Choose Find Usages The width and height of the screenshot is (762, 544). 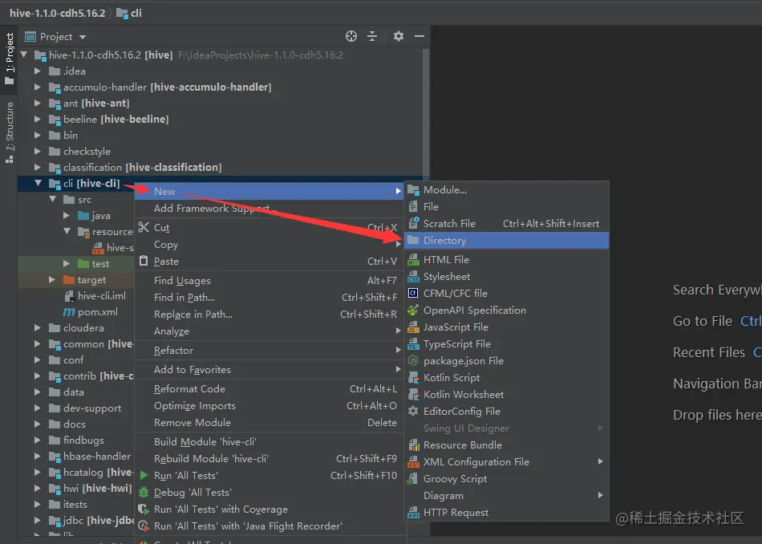point(270,281)
